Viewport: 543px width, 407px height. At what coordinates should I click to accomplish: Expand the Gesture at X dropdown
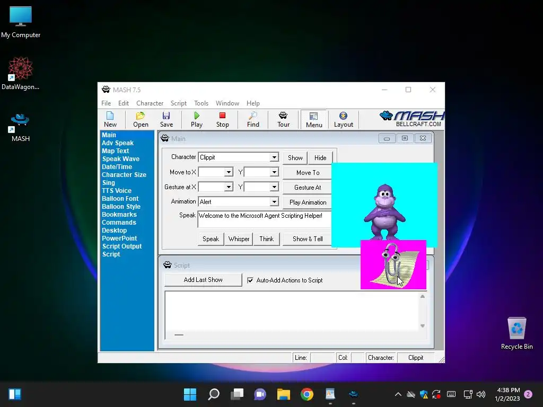[229, 187]
